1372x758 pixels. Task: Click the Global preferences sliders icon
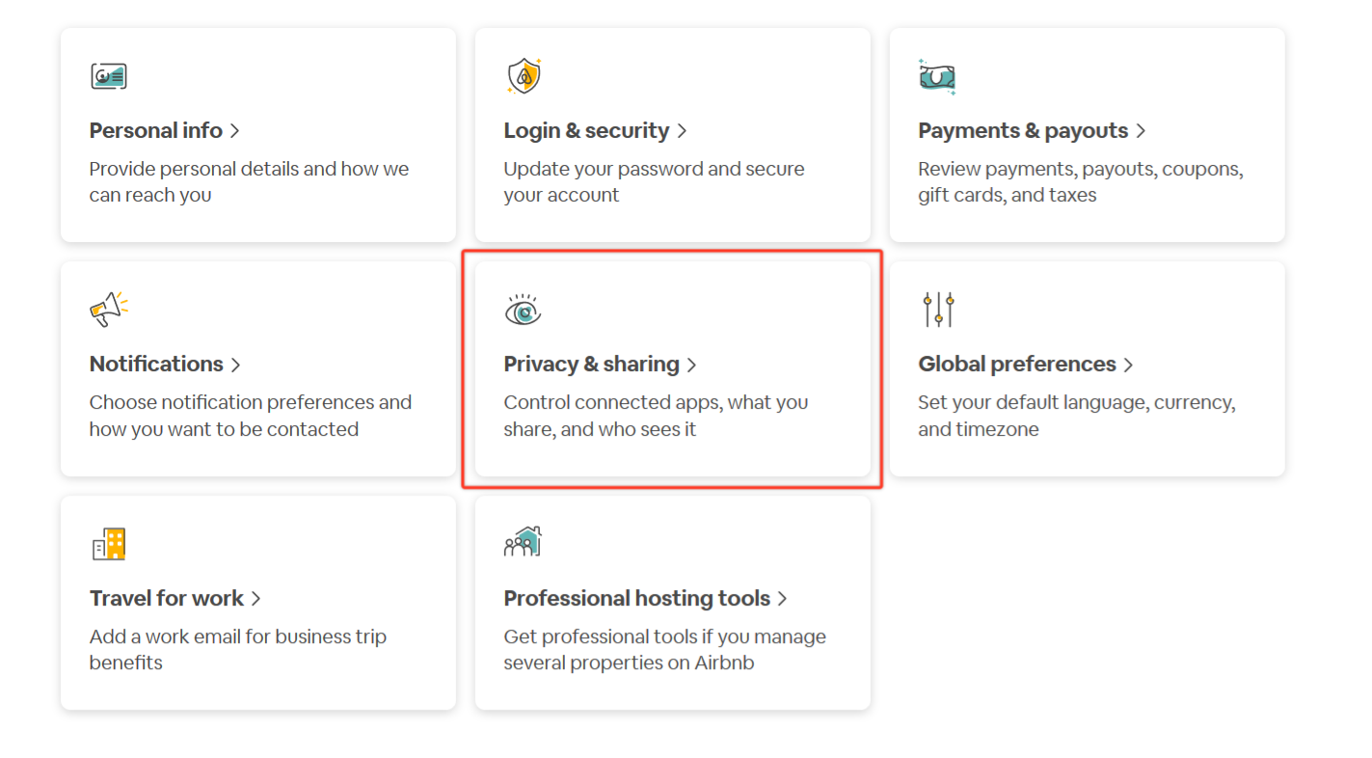(938, 310)
